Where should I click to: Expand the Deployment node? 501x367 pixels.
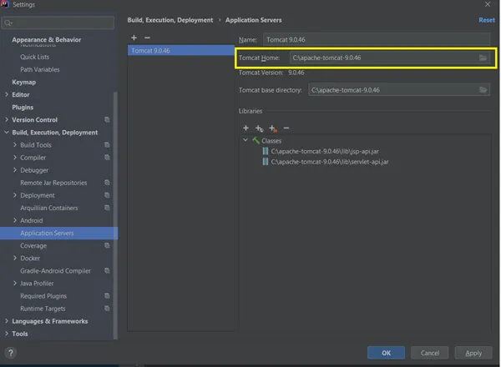(15, 195)
